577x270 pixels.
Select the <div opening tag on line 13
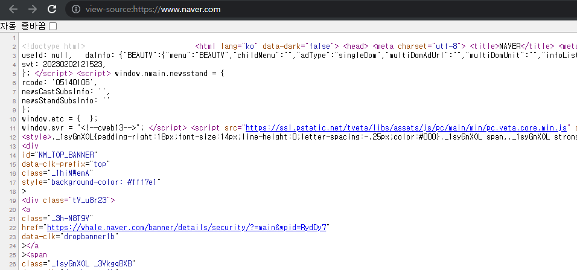click(30, 146)
